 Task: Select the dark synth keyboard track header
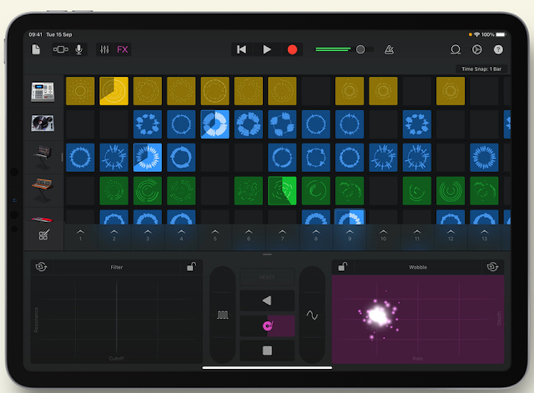pyautogui.click(x=43, y=157)
